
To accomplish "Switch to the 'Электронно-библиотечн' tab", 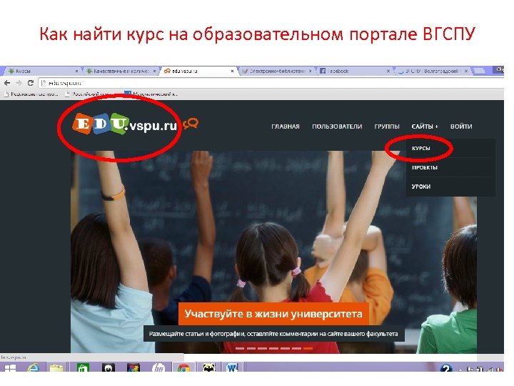I will click(x=277, y=71).
